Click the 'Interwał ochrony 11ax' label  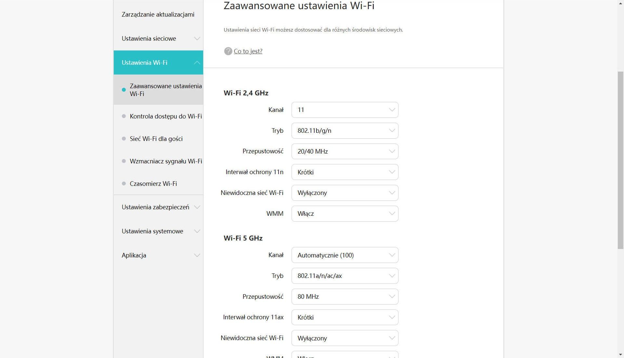(x=253, y=317)
